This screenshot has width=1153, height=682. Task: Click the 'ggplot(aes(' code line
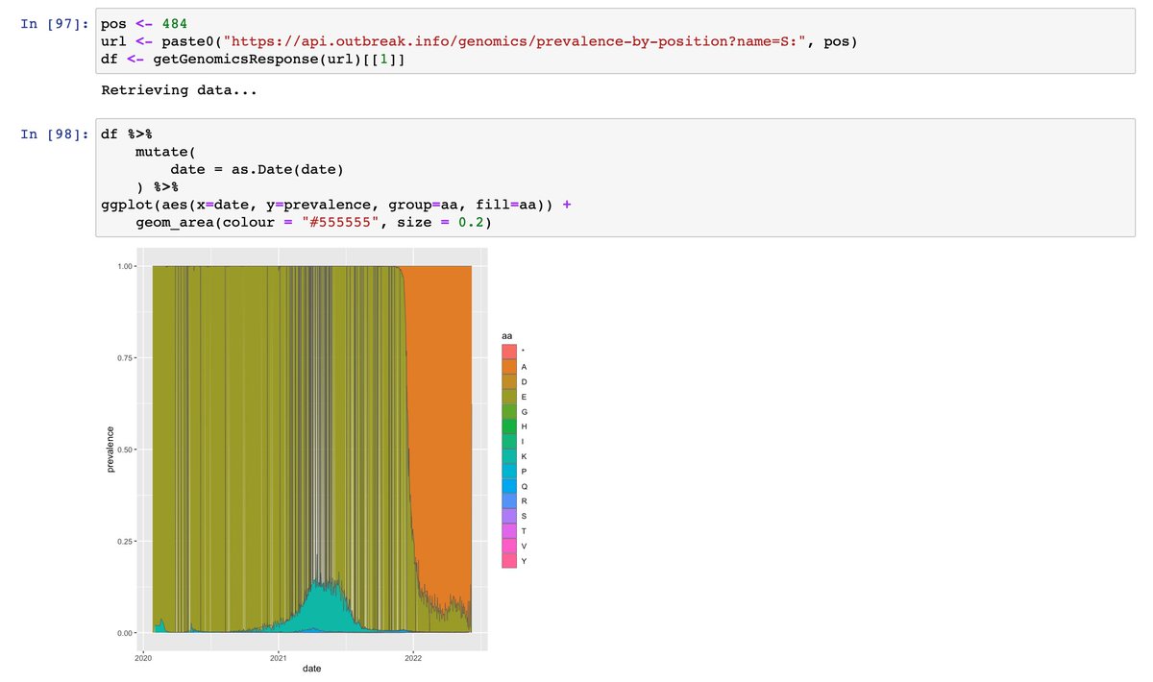(x=335, y=205)
